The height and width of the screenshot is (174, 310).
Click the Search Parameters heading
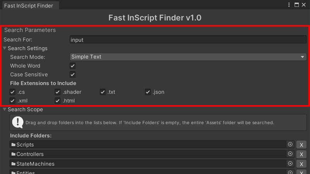pyautogui.click(x=30, y=30)
